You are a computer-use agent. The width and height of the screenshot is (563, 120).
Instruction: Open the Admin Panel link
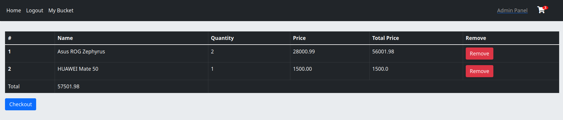tap(512, 11)
